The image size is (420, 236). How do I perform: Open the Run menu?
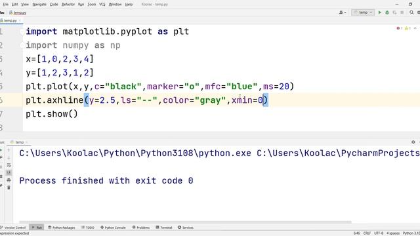pos(81,5)
